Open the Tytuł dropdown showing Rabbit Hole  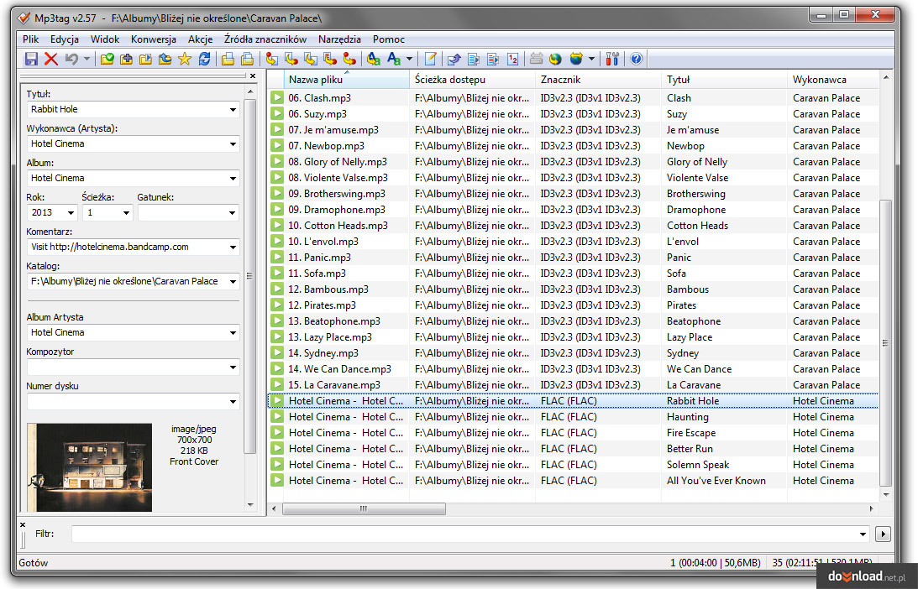point(233,109)
